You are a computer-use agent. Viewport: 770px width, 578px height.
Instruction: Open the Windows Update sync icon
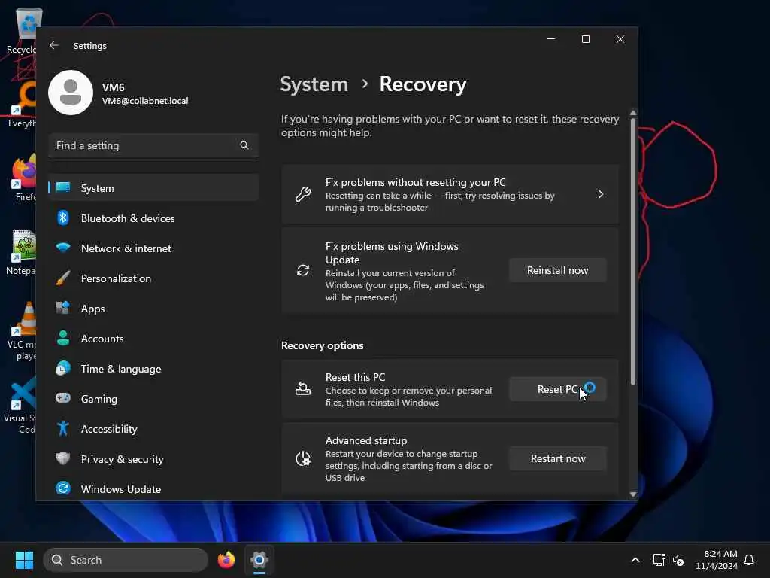tap(63, 488)
